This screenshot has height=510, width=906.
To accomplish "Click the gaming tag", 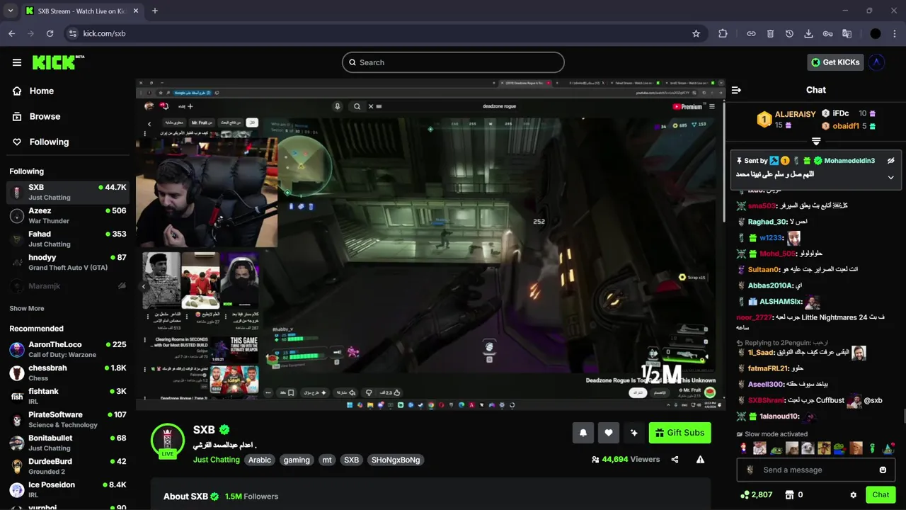I will [297, 460].
